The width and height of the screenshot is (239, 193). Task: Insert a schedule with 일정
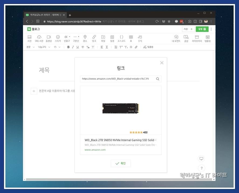(x=112, y=39)
